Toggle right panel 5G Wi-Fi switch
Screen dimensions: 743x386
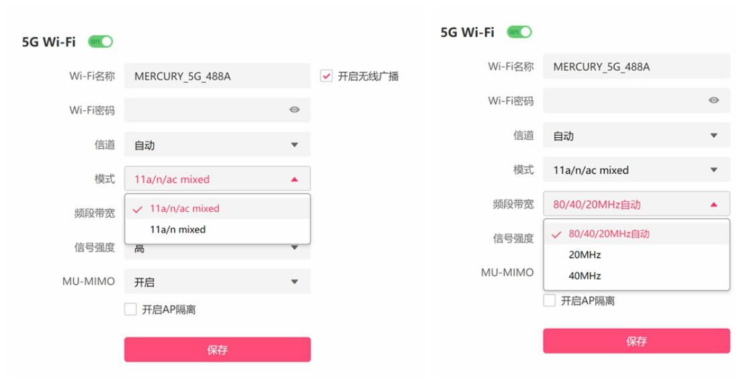(519, 32)
